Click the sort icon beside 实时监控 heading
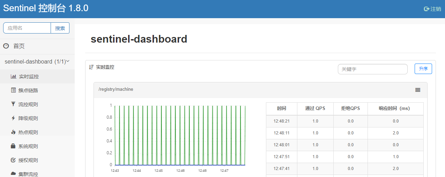 coord(91,67)
